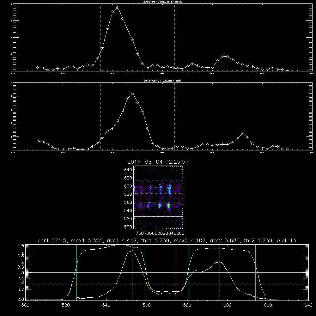Image resolution: width=316 pixels, height=316 pixels.
Task: Select green vertical line near 614 in bottom plot
Action: 255,272
